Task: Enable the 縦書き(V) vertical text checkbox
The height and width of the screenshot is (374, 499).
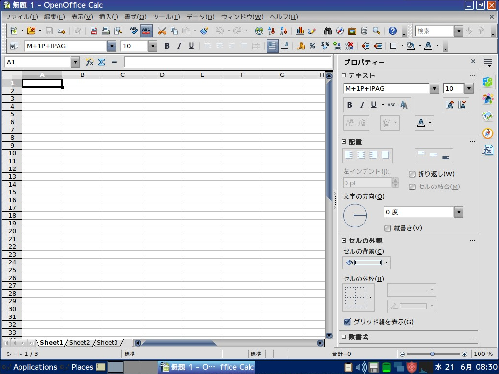Action: pos(387,228)
